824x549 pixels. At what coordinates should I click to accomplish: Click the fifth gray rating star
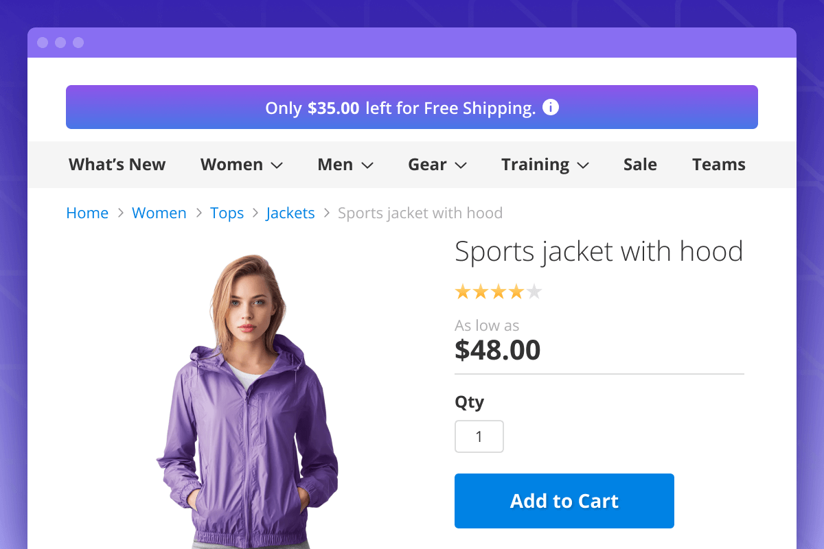pyautogui.click(x=535, y=292)
